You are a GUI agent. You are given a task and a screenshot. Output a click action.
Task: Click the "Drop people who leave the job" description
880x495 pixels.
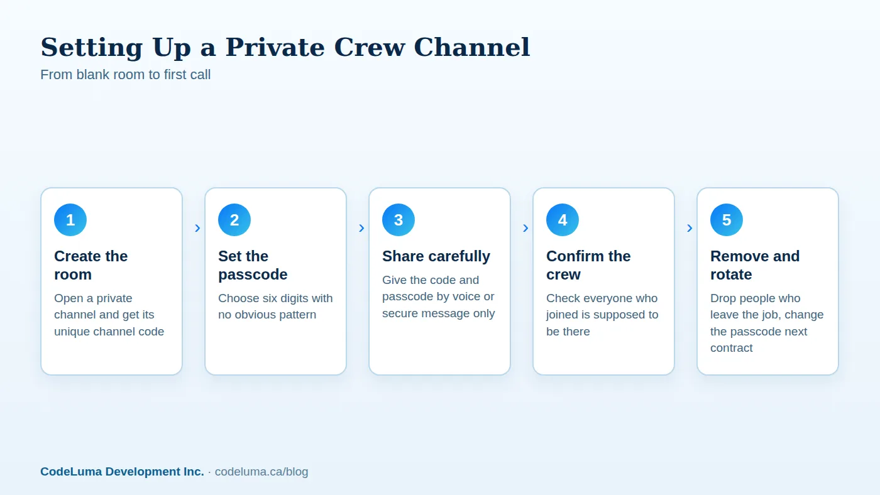point(767,323)
